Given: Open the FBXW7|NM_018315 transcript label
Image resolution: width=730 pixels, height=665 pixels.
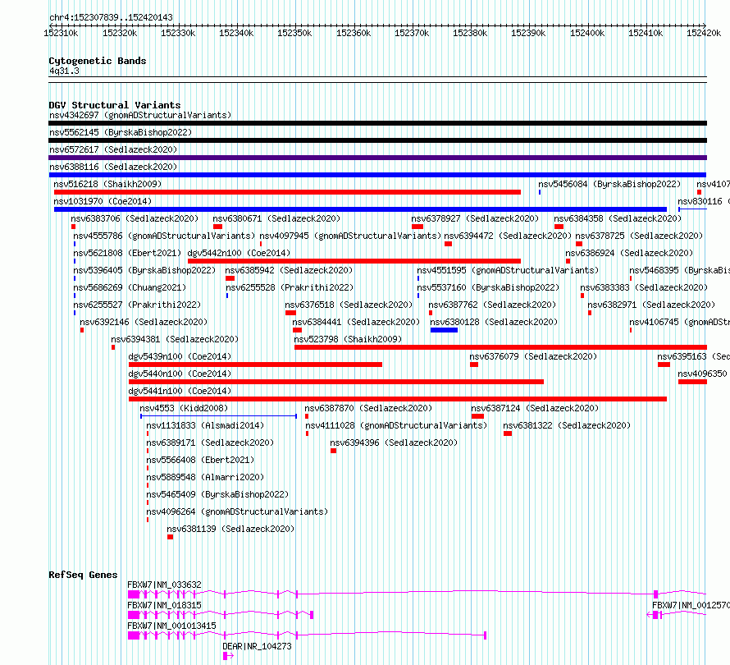Looking at the screenshot, I should [164, 605].
